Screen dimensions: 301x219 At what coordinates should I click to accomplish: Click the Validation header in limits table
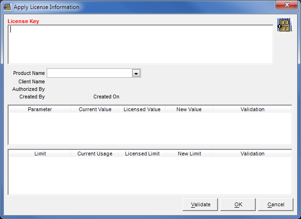click(x=252, y=154)
